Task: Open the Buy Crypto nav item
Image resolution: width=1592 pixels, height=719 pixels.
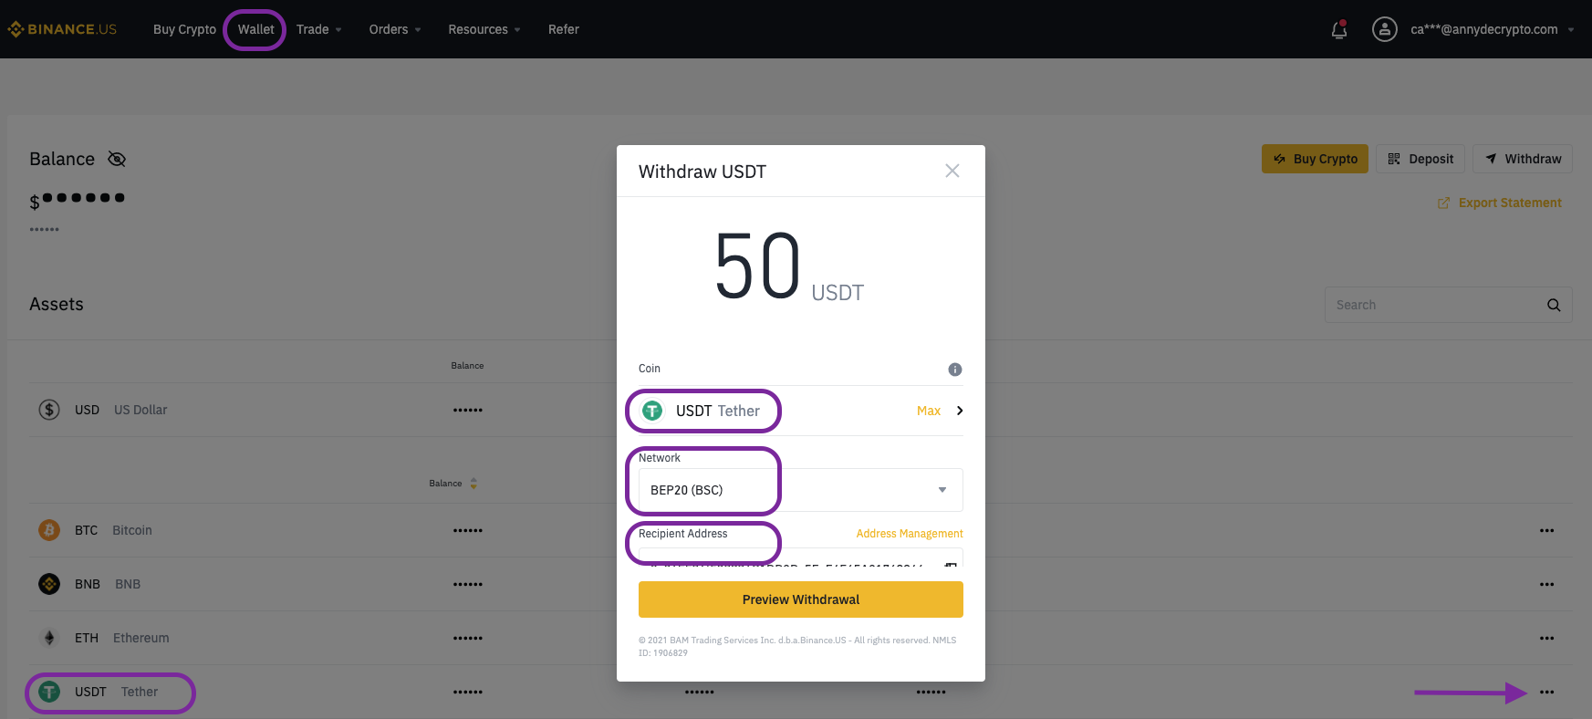Action: coord(184,29)
